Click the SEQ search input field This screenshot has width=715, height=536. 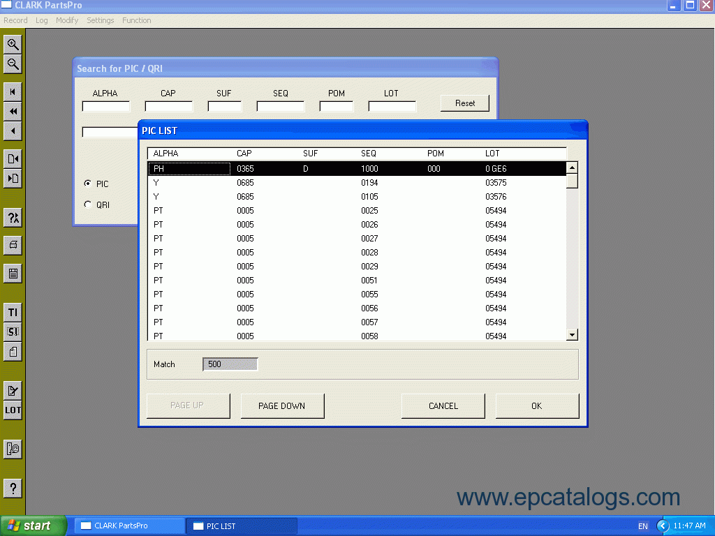point(281,107)
